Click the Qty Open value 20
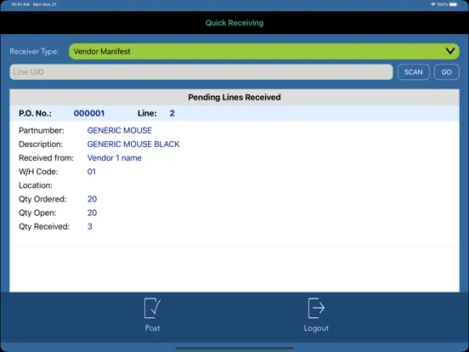469x352 pixels. click(x=92, y=213)
